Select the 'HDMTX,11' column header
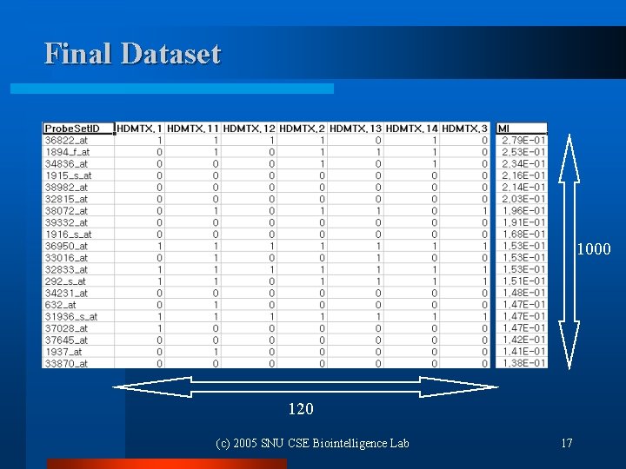626x469 pixels. 193,129
